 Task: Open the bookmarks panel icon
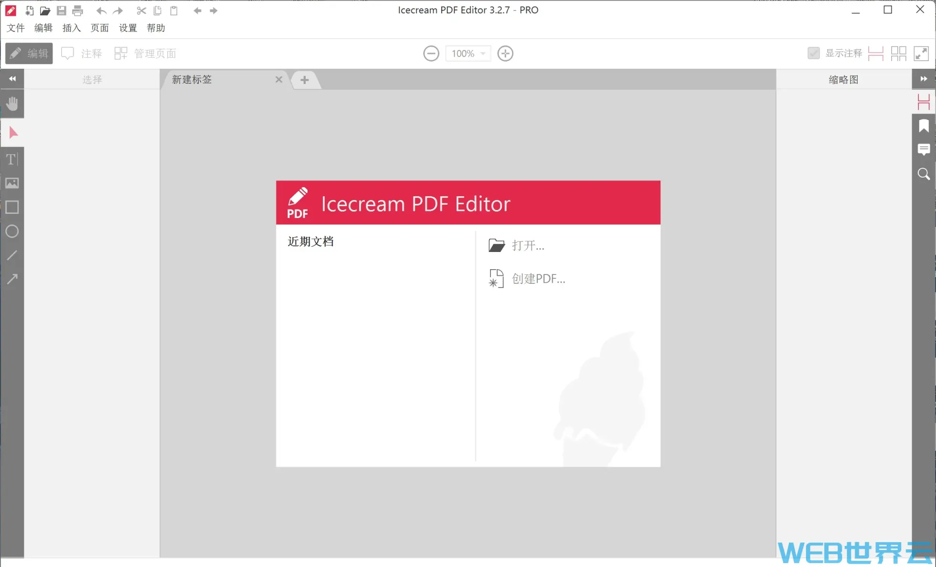pos(924,126)
